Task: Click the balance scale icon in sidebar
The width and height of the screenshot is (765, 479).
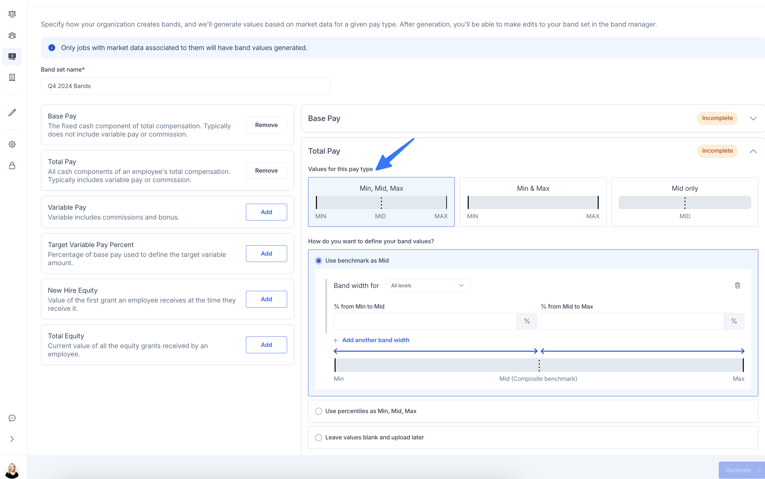Action: (x=12, y=14)
